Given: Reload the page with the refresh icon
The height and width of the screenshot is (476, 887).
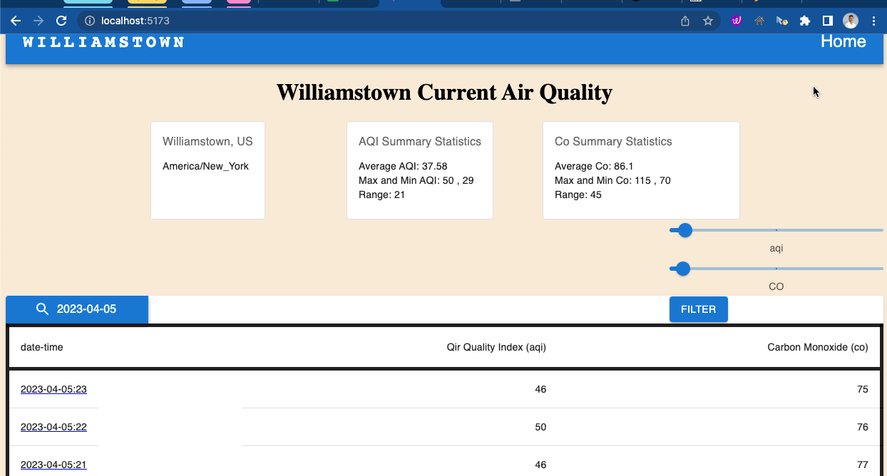Looking at the screenshot, I should click(x=61, y=21).
